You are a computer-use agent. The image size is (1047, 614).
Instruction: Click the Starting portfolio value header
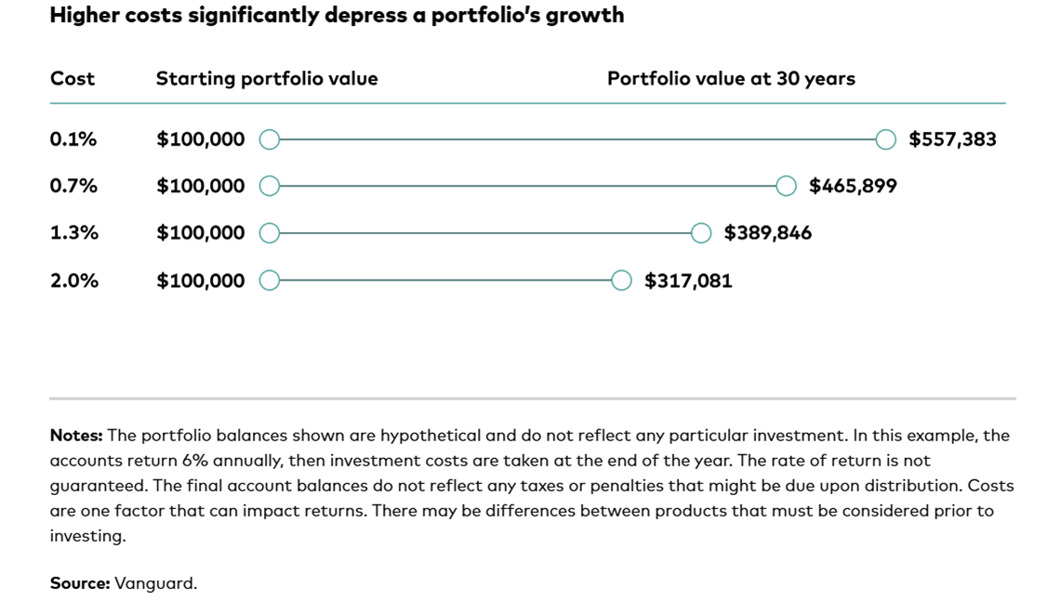click(x=267, y=79)
